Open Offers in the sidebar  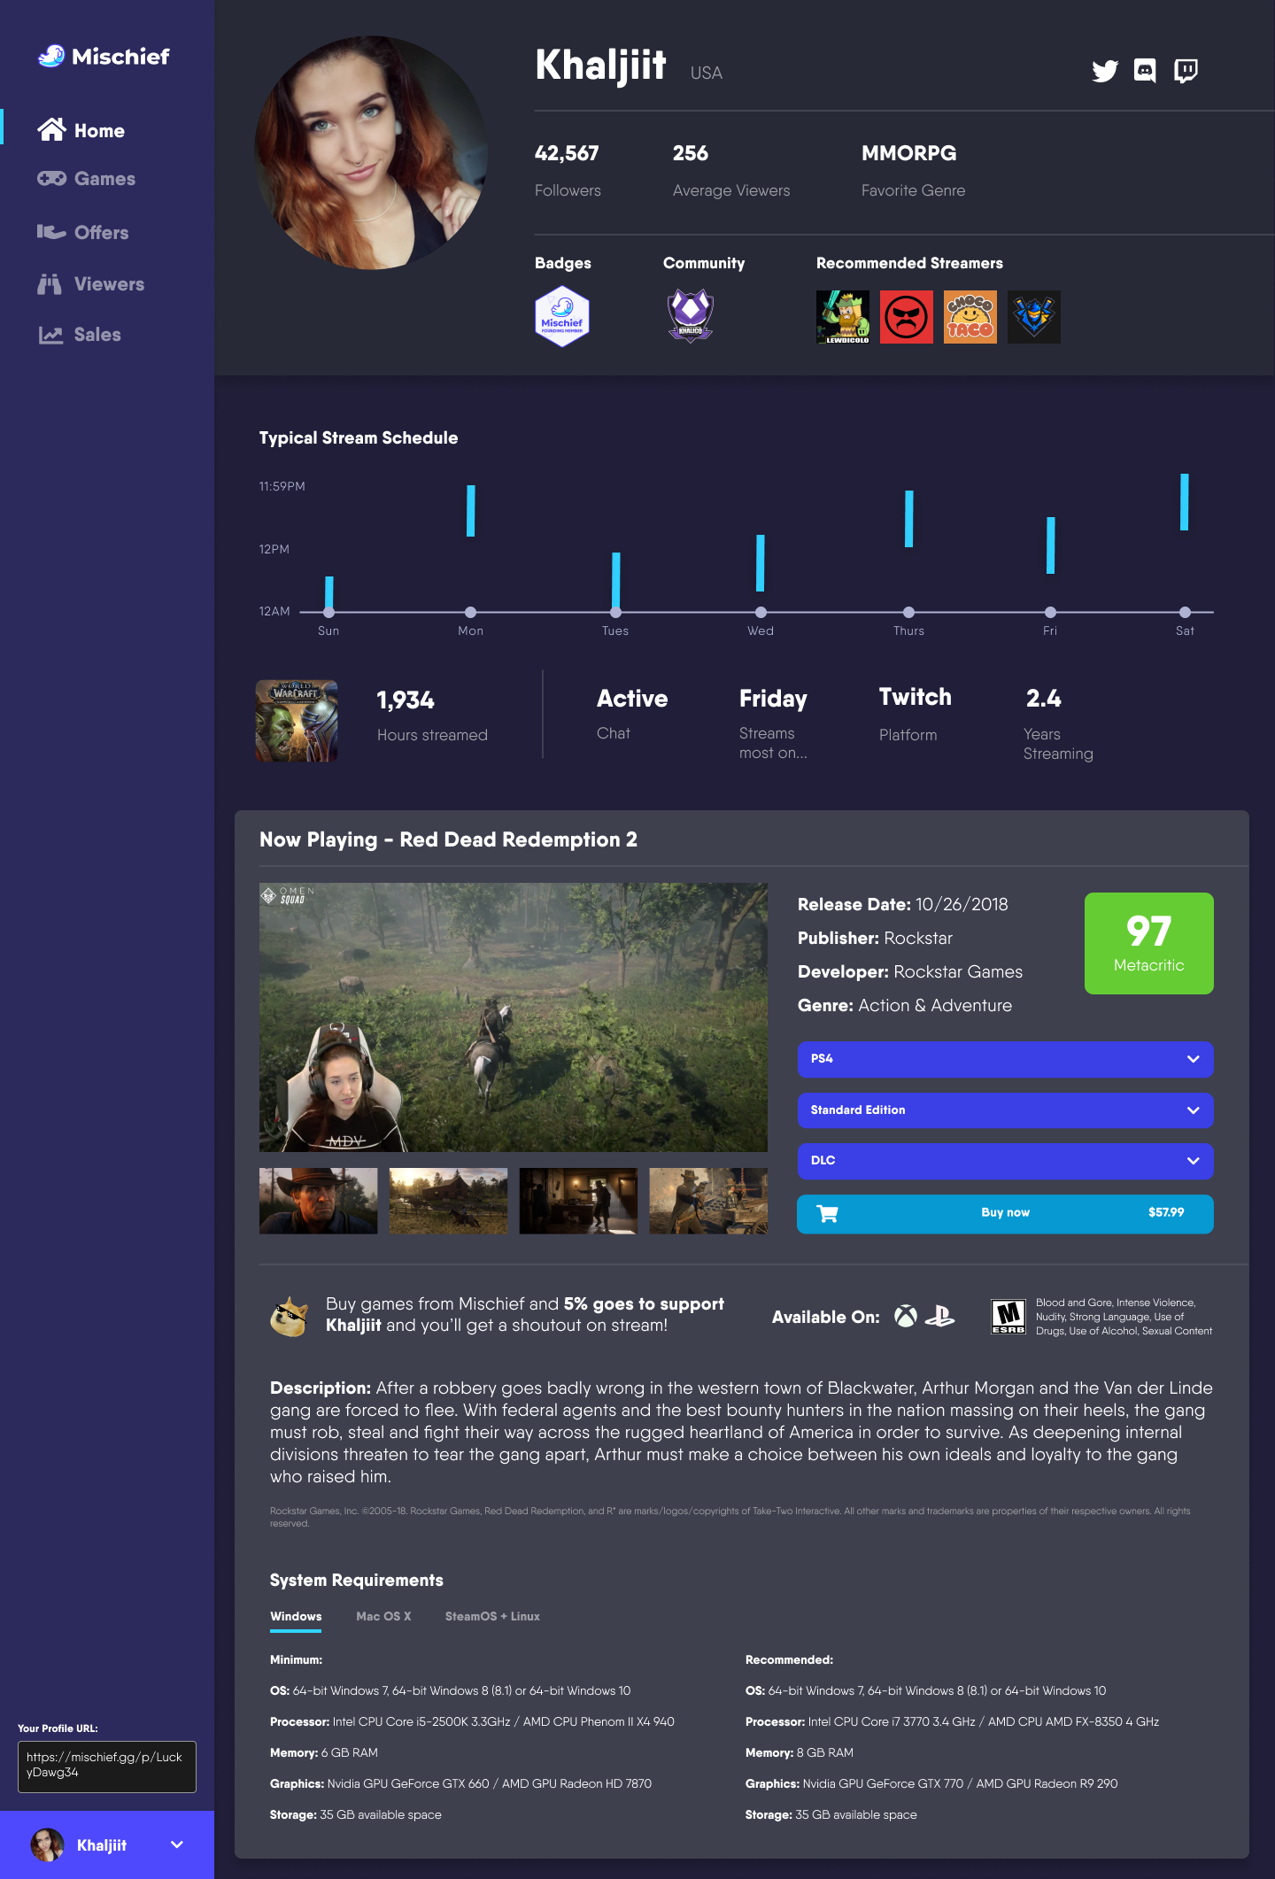(x=83, y=232)
